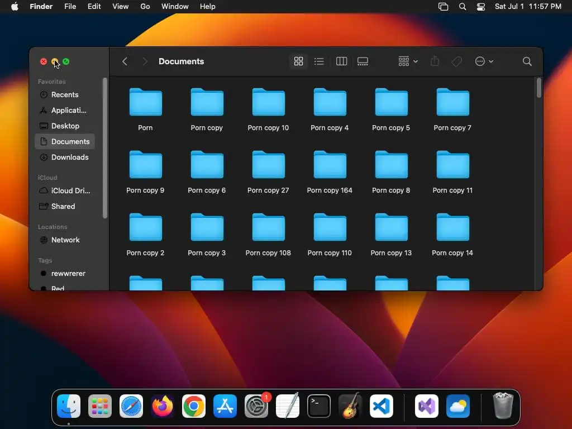Screen dimensions: 572x429
Task: Open Launchpad from the Dock
Action: tap(100, 406)
